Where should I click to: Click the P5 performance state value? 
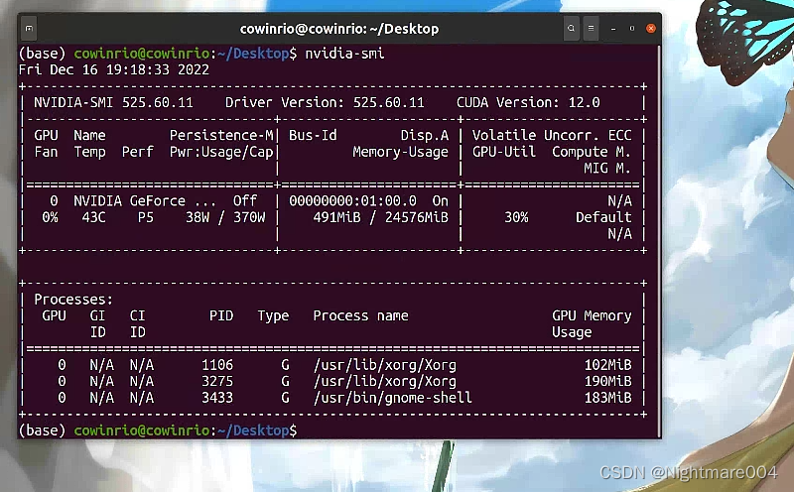145,217
